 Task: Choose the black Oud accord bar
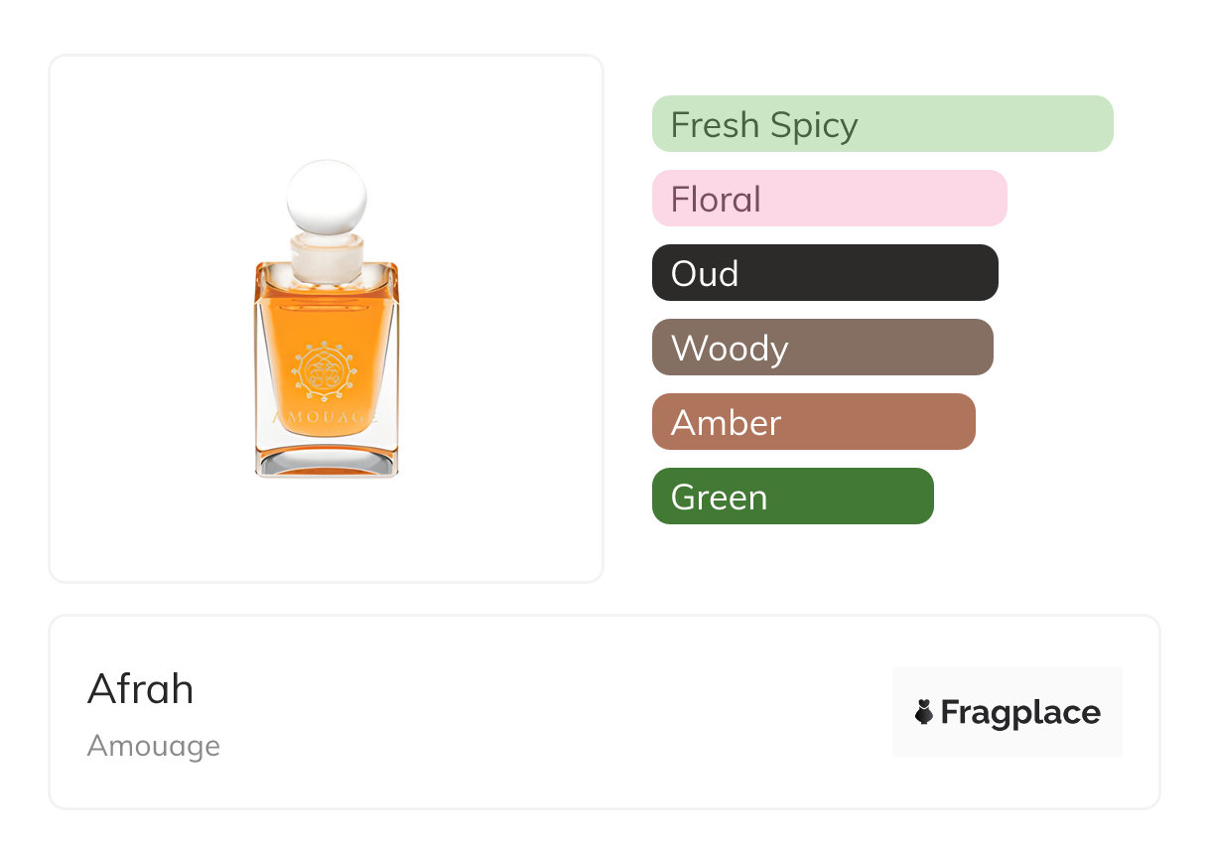click(x=825, y=273)
